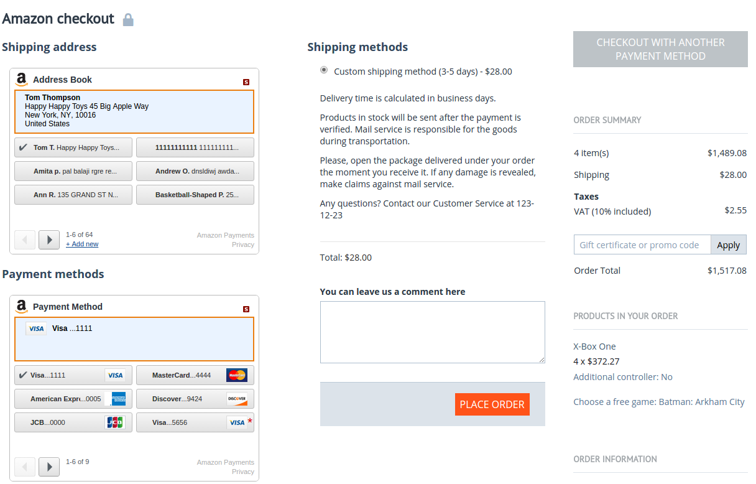Click the 1-6 of 64 address count
Viewport: 756px width, 484px height.
click(80, 235)
